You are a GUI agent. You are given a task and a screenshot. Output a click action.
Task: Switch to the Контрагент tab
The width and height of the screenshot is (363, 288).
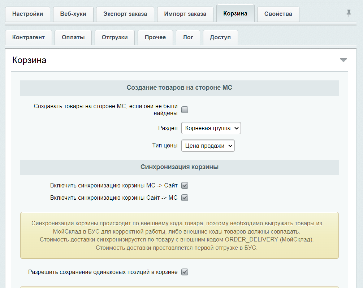(x=29, y=37)
